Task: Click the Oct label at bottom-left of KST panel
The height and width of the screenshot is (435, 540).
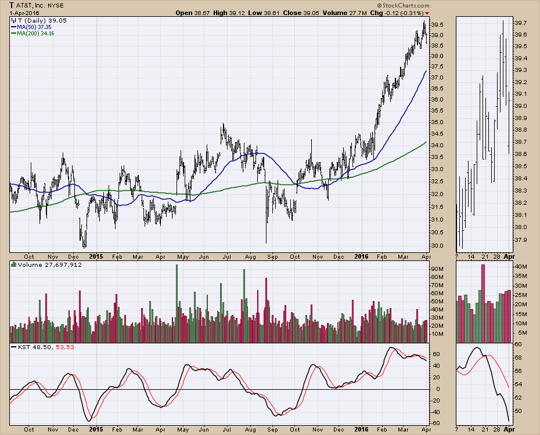Action: pyautogui.click(x=29, y=430)
